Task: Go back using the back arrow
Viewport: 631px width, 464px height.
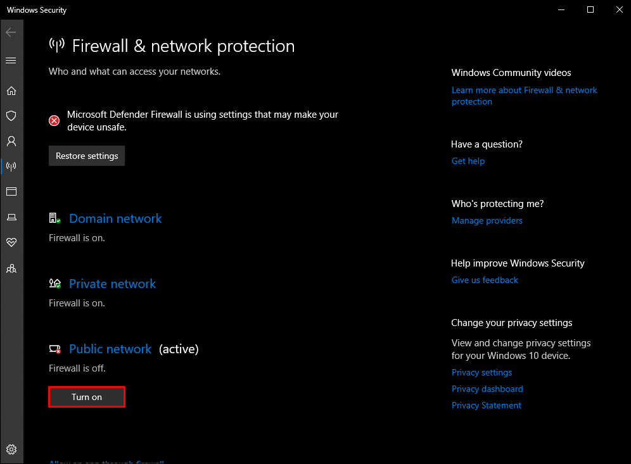Action: (x=11, y=32)
